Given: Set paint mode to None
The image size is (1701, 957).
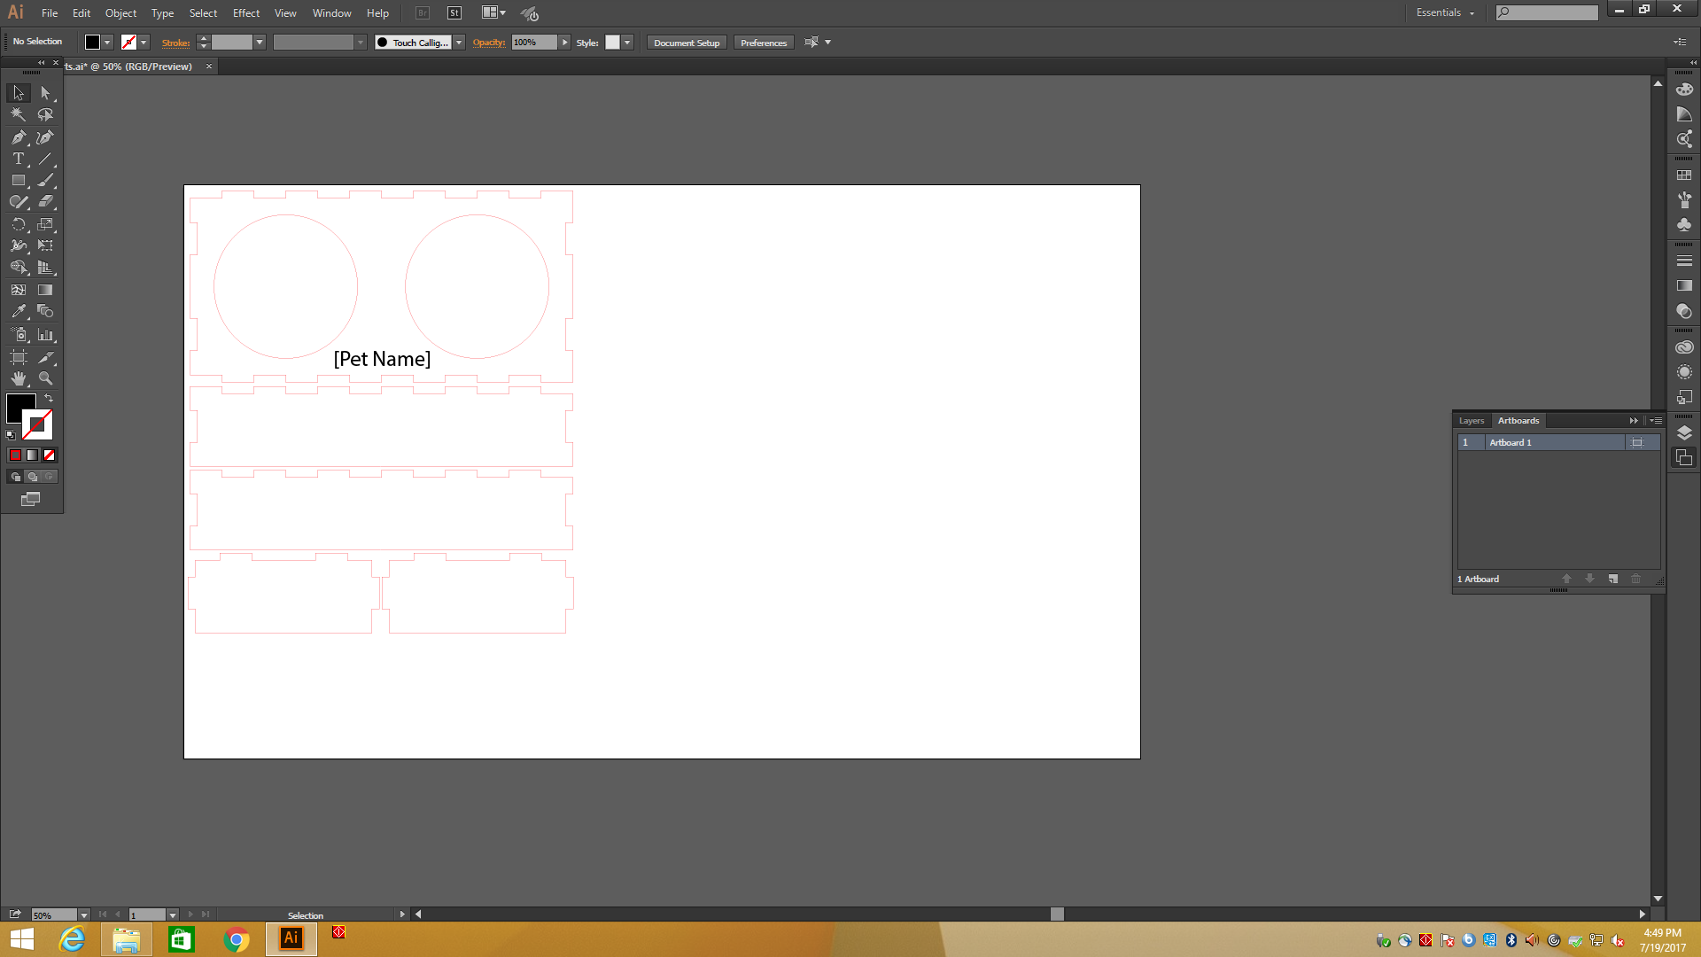Looking at the screenshot, I should tap(50, 455).
